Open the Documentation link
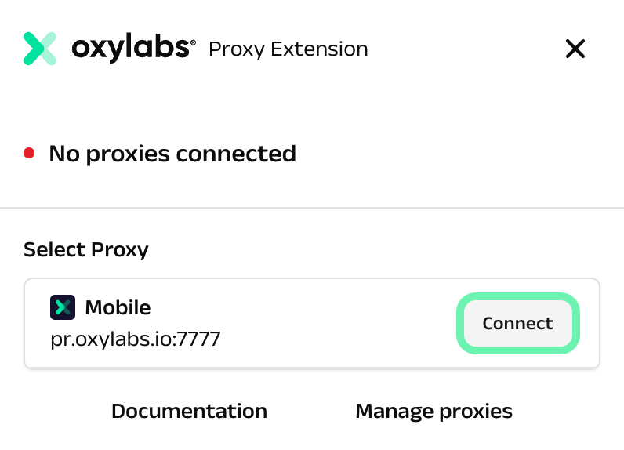Screen dimensions: 624x450 (x=189, y=411)
